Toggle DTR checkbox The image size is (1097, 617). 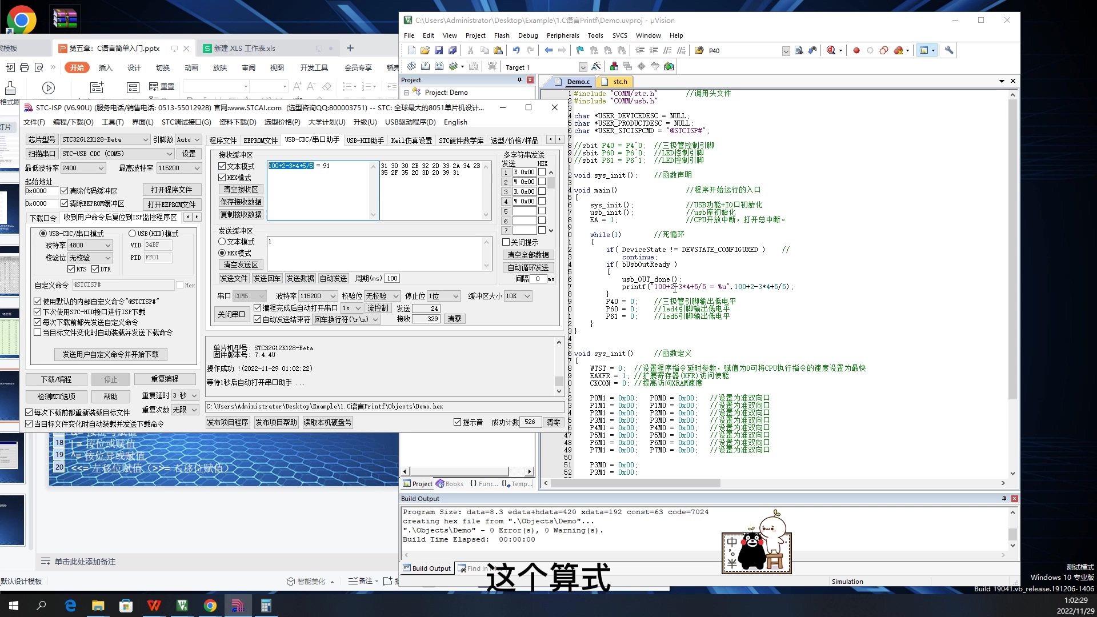(x=95, y=269)
